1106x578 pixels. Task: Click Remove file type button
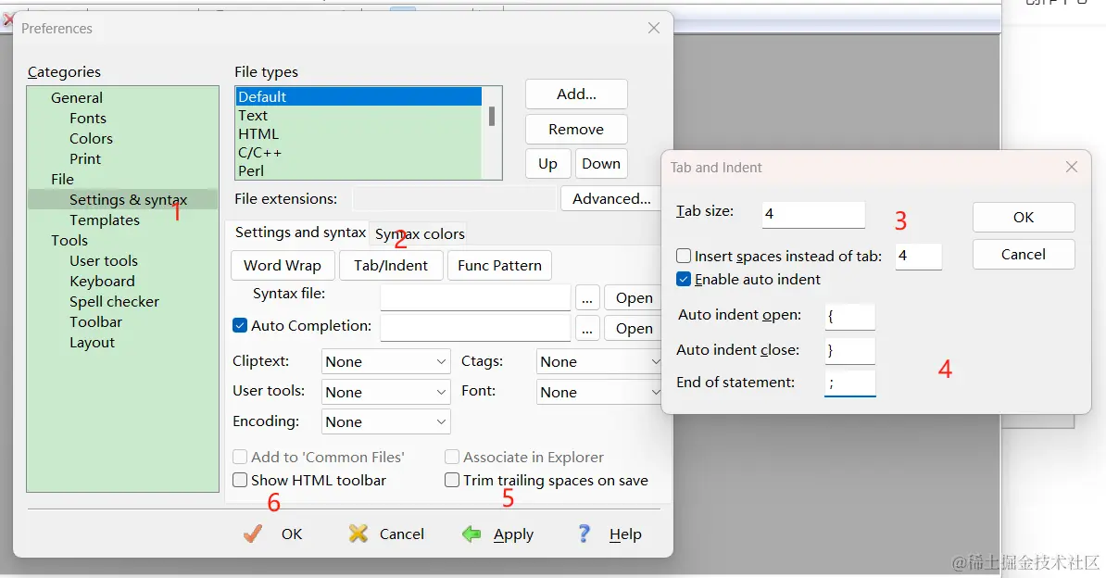pos(576,129)
